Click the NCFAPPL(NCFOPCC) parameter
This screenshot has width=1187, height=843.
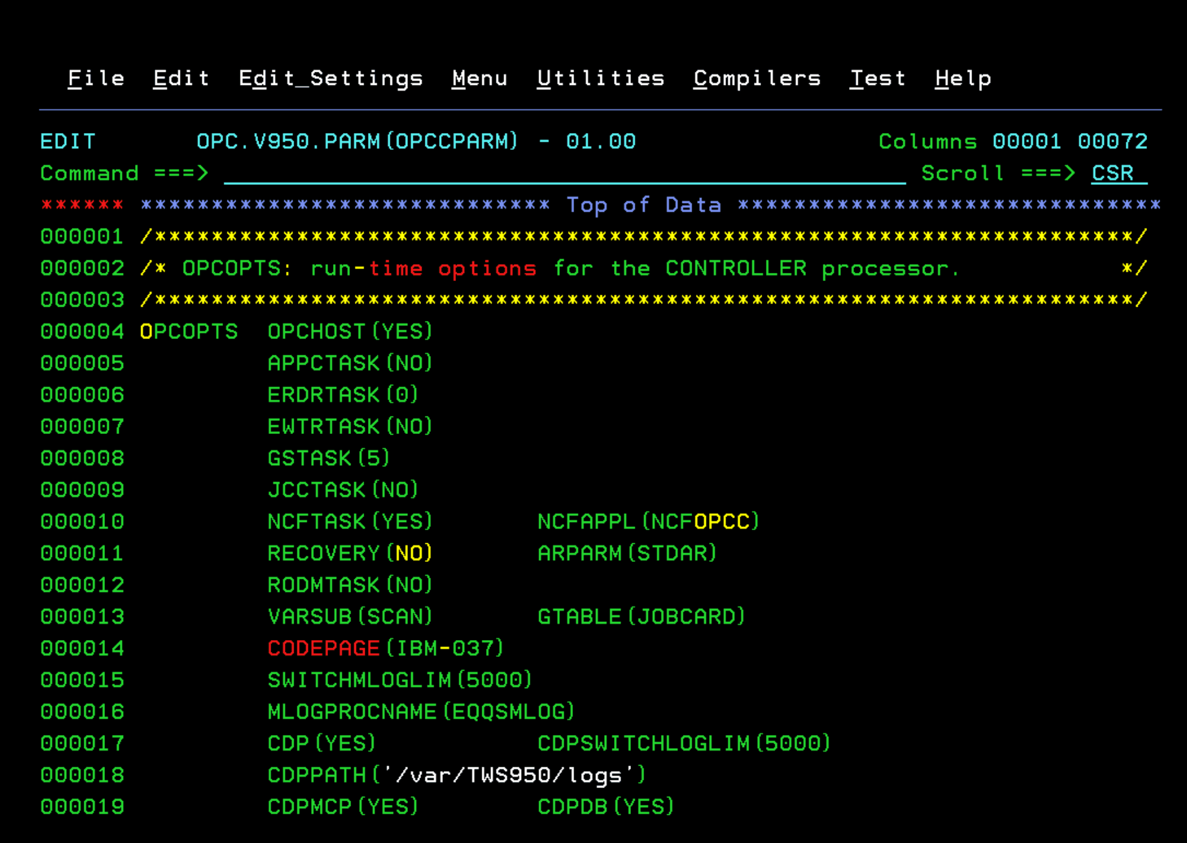tap(648, 521)
